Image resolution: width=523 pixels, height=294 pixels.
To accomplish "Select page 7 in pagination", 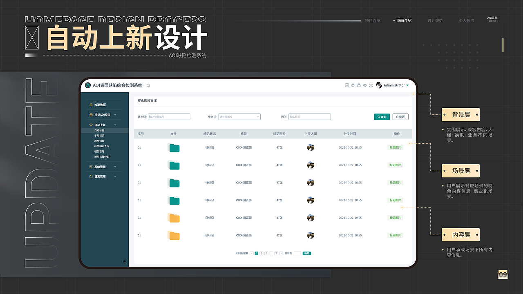I will [x=276, y=254].
